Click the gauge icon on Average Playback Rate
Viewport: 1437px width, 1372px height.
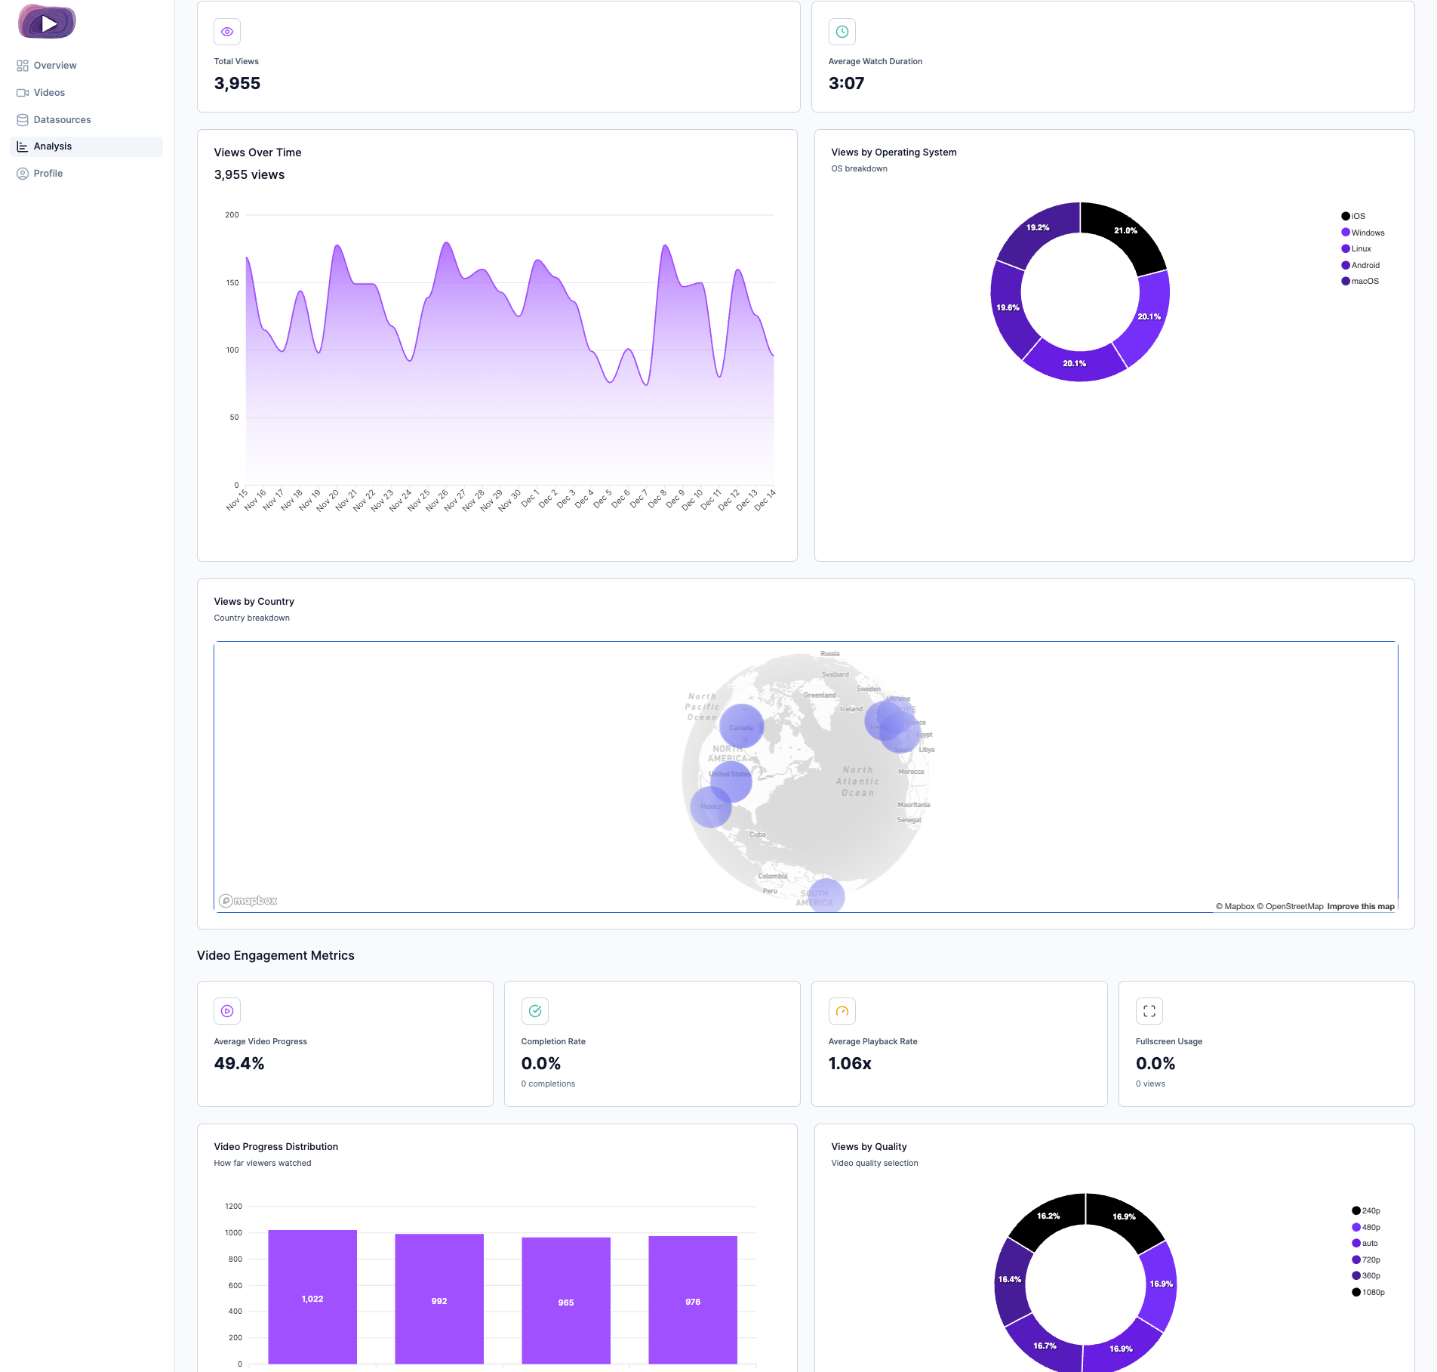tap(842, 1011)
